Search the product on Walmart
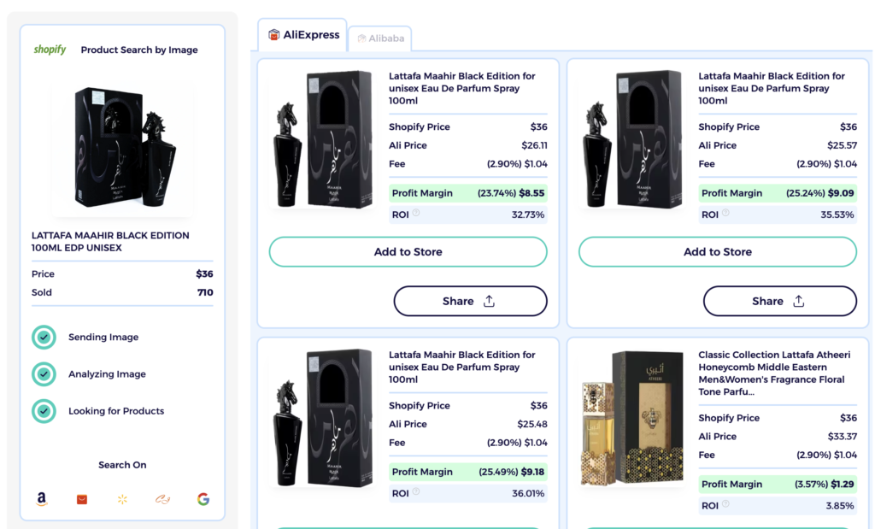Viewport: 875px width, 529px height. pos(122,499)
